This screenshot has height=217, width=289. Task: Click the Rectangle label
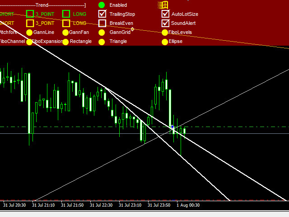81,41
